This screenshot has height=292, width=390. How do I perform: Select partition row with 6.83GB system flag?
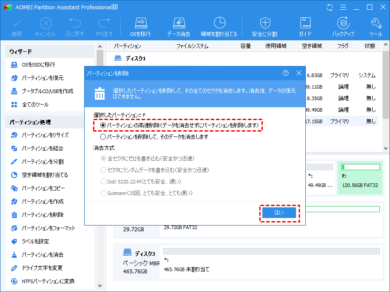point(342,75)
